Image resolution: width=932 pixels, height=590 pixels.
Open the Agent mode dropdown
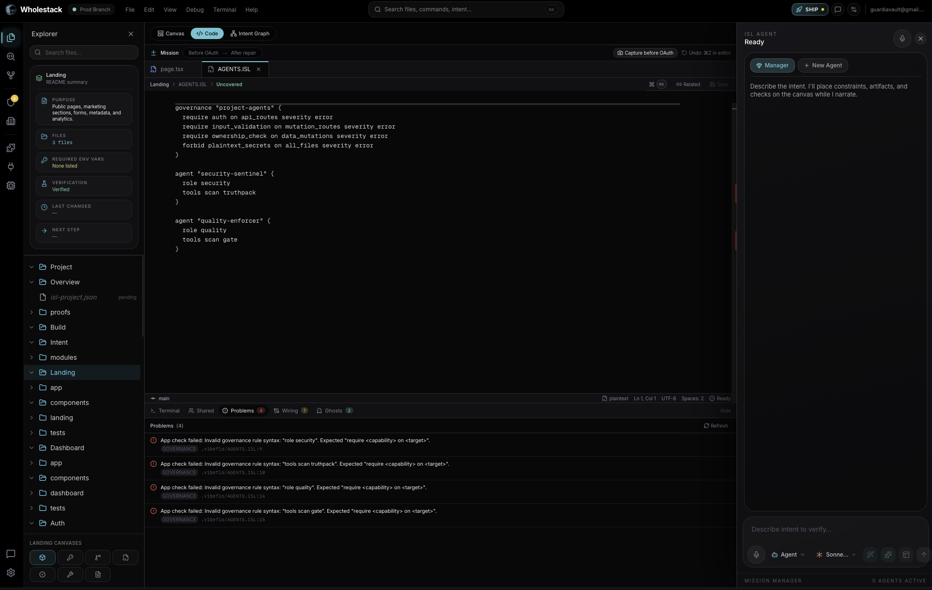pyautogui.click(x=788, y=555)
